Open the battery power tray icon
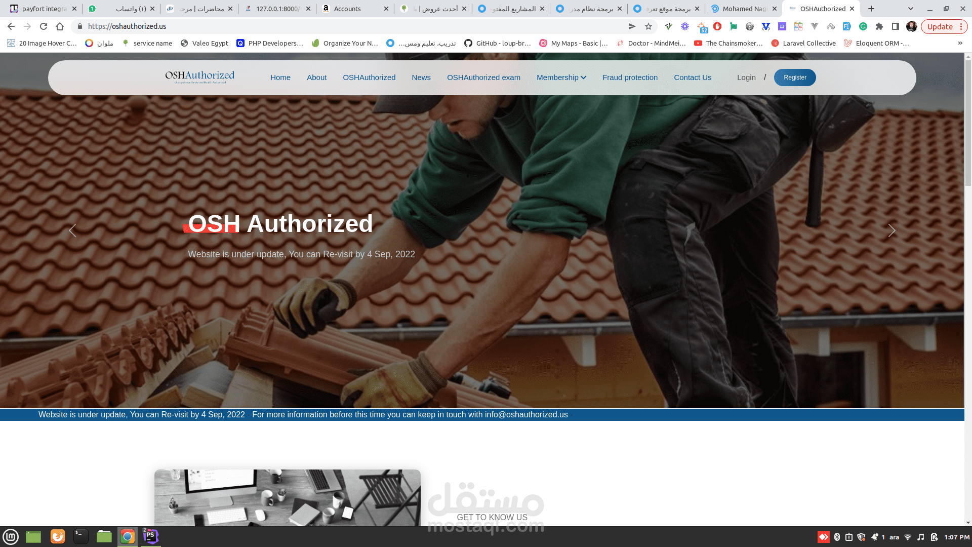 [x=934, y=537]
